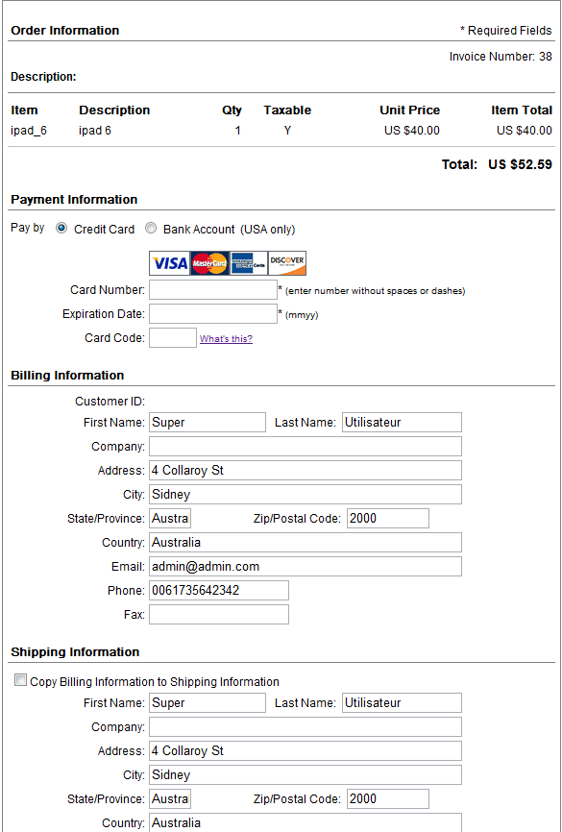Select the billing Company field
Viewport: 562px width, 832px height.
click(305, 446)
